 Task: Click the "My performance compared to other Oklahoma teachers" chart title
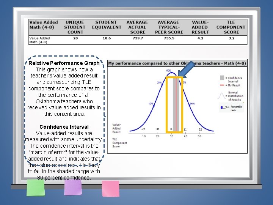point(177,63)
